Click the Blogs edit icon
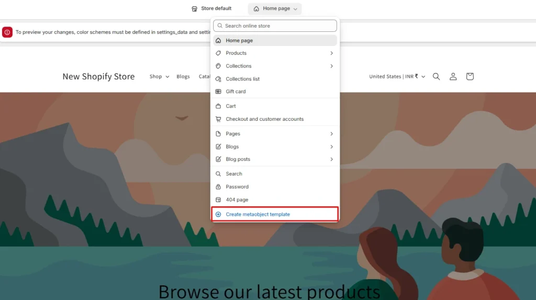 [x=218, y=147]
